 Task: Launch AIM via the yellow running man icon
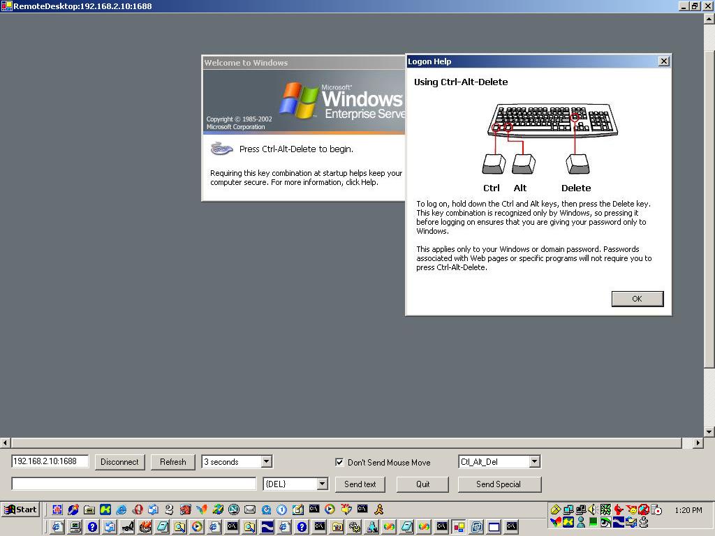coord(379,509)
